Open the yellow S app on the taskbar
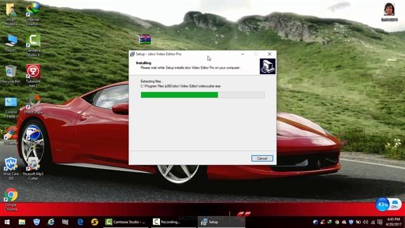Screen dimensions: 405x228 [94, 222]
